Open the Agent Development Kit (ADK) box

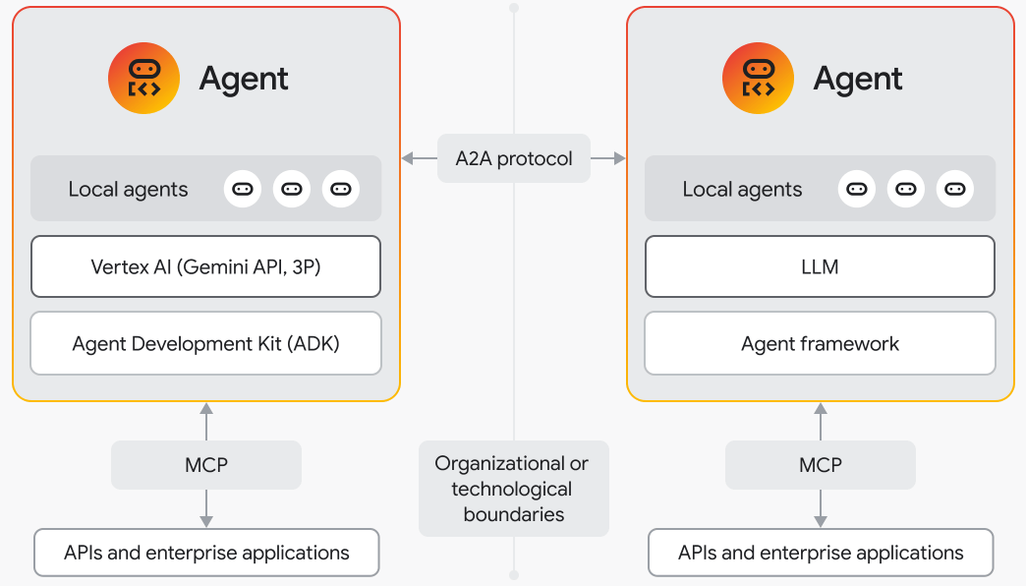205,344
